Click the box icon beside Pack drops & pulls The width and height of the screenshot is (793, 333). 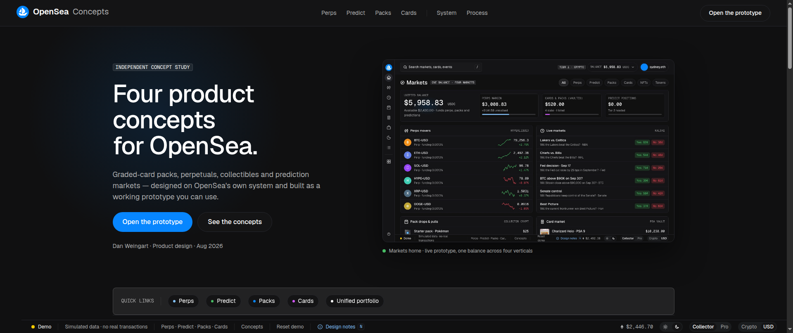[406, 222]
